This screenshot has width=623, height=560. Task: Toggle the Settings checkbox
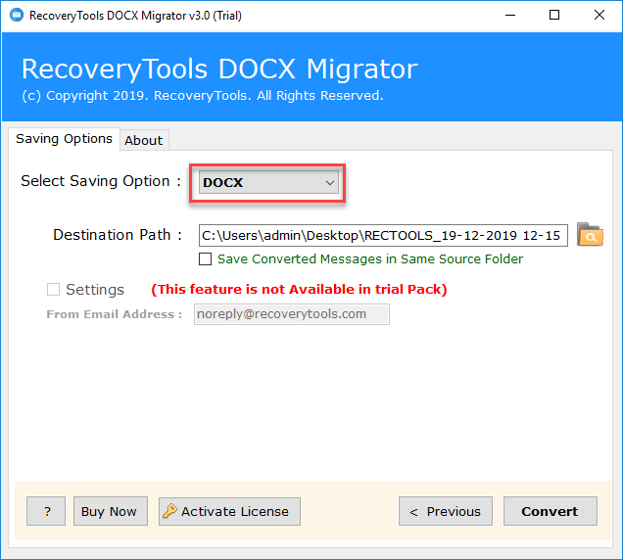(x=53, y=290)
